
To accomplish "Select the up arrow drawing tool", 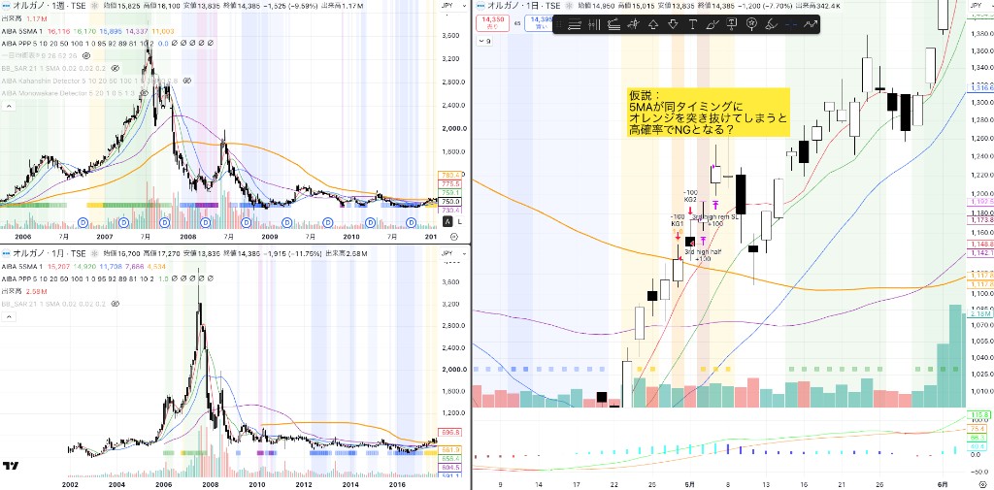I will coord(653,24).
